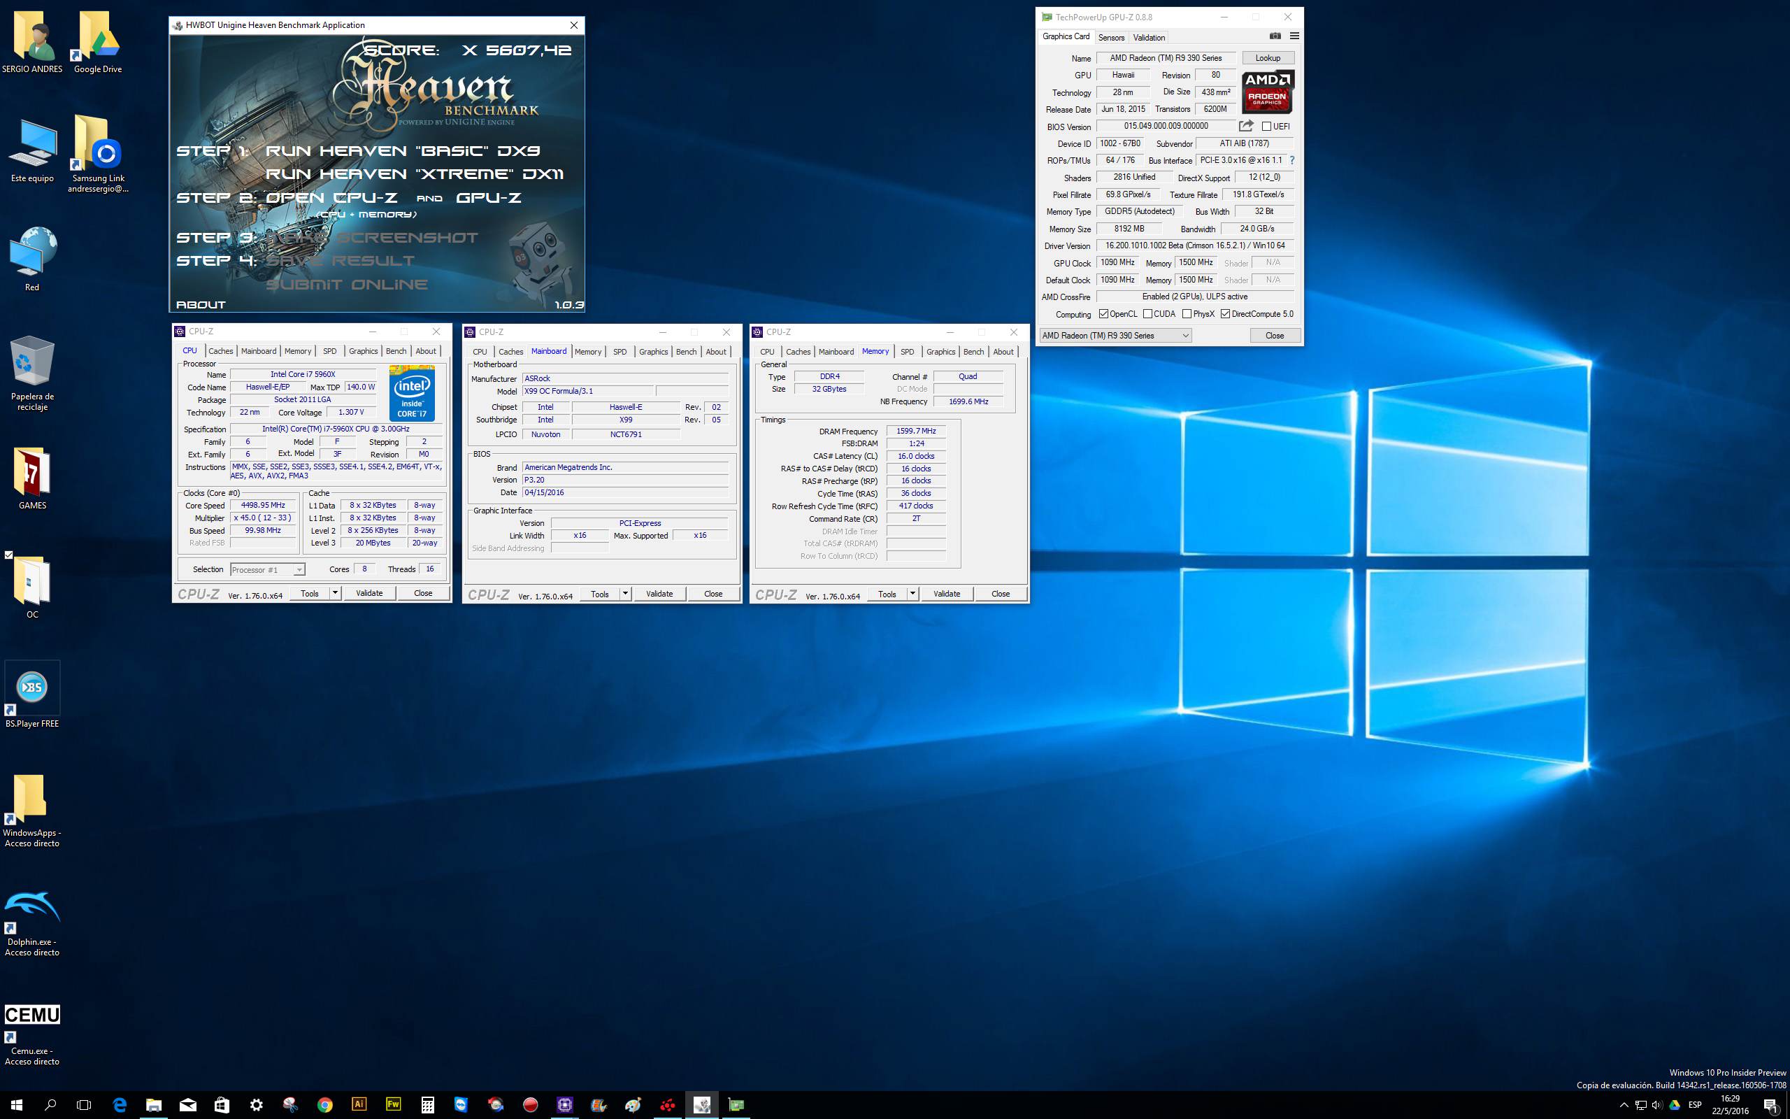This screenshot has width=1790, height=1119.
Task: Select the OC desktop folder
Action: (x=31, y=587)
